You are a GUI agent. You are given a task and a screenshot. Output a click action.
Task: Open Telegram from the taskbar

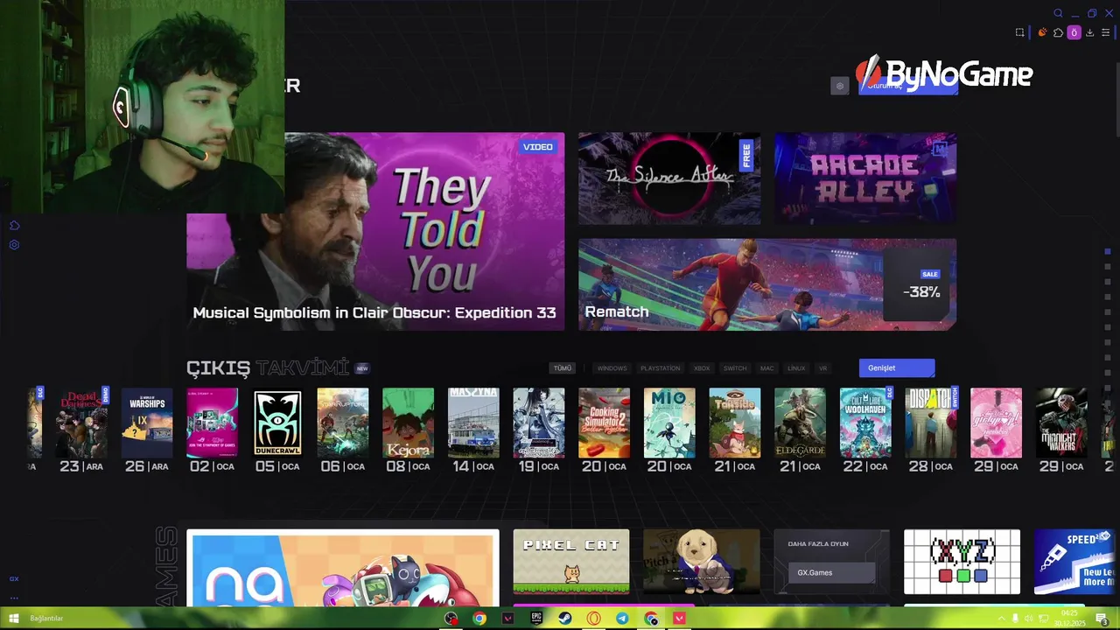pyautogui.click(x=622, y=619)
